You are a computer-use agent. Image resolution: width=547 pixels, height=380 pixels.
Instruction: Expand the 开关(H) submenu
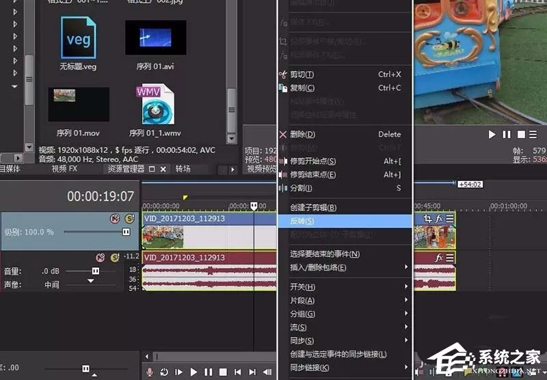click(x=345, y=287)
